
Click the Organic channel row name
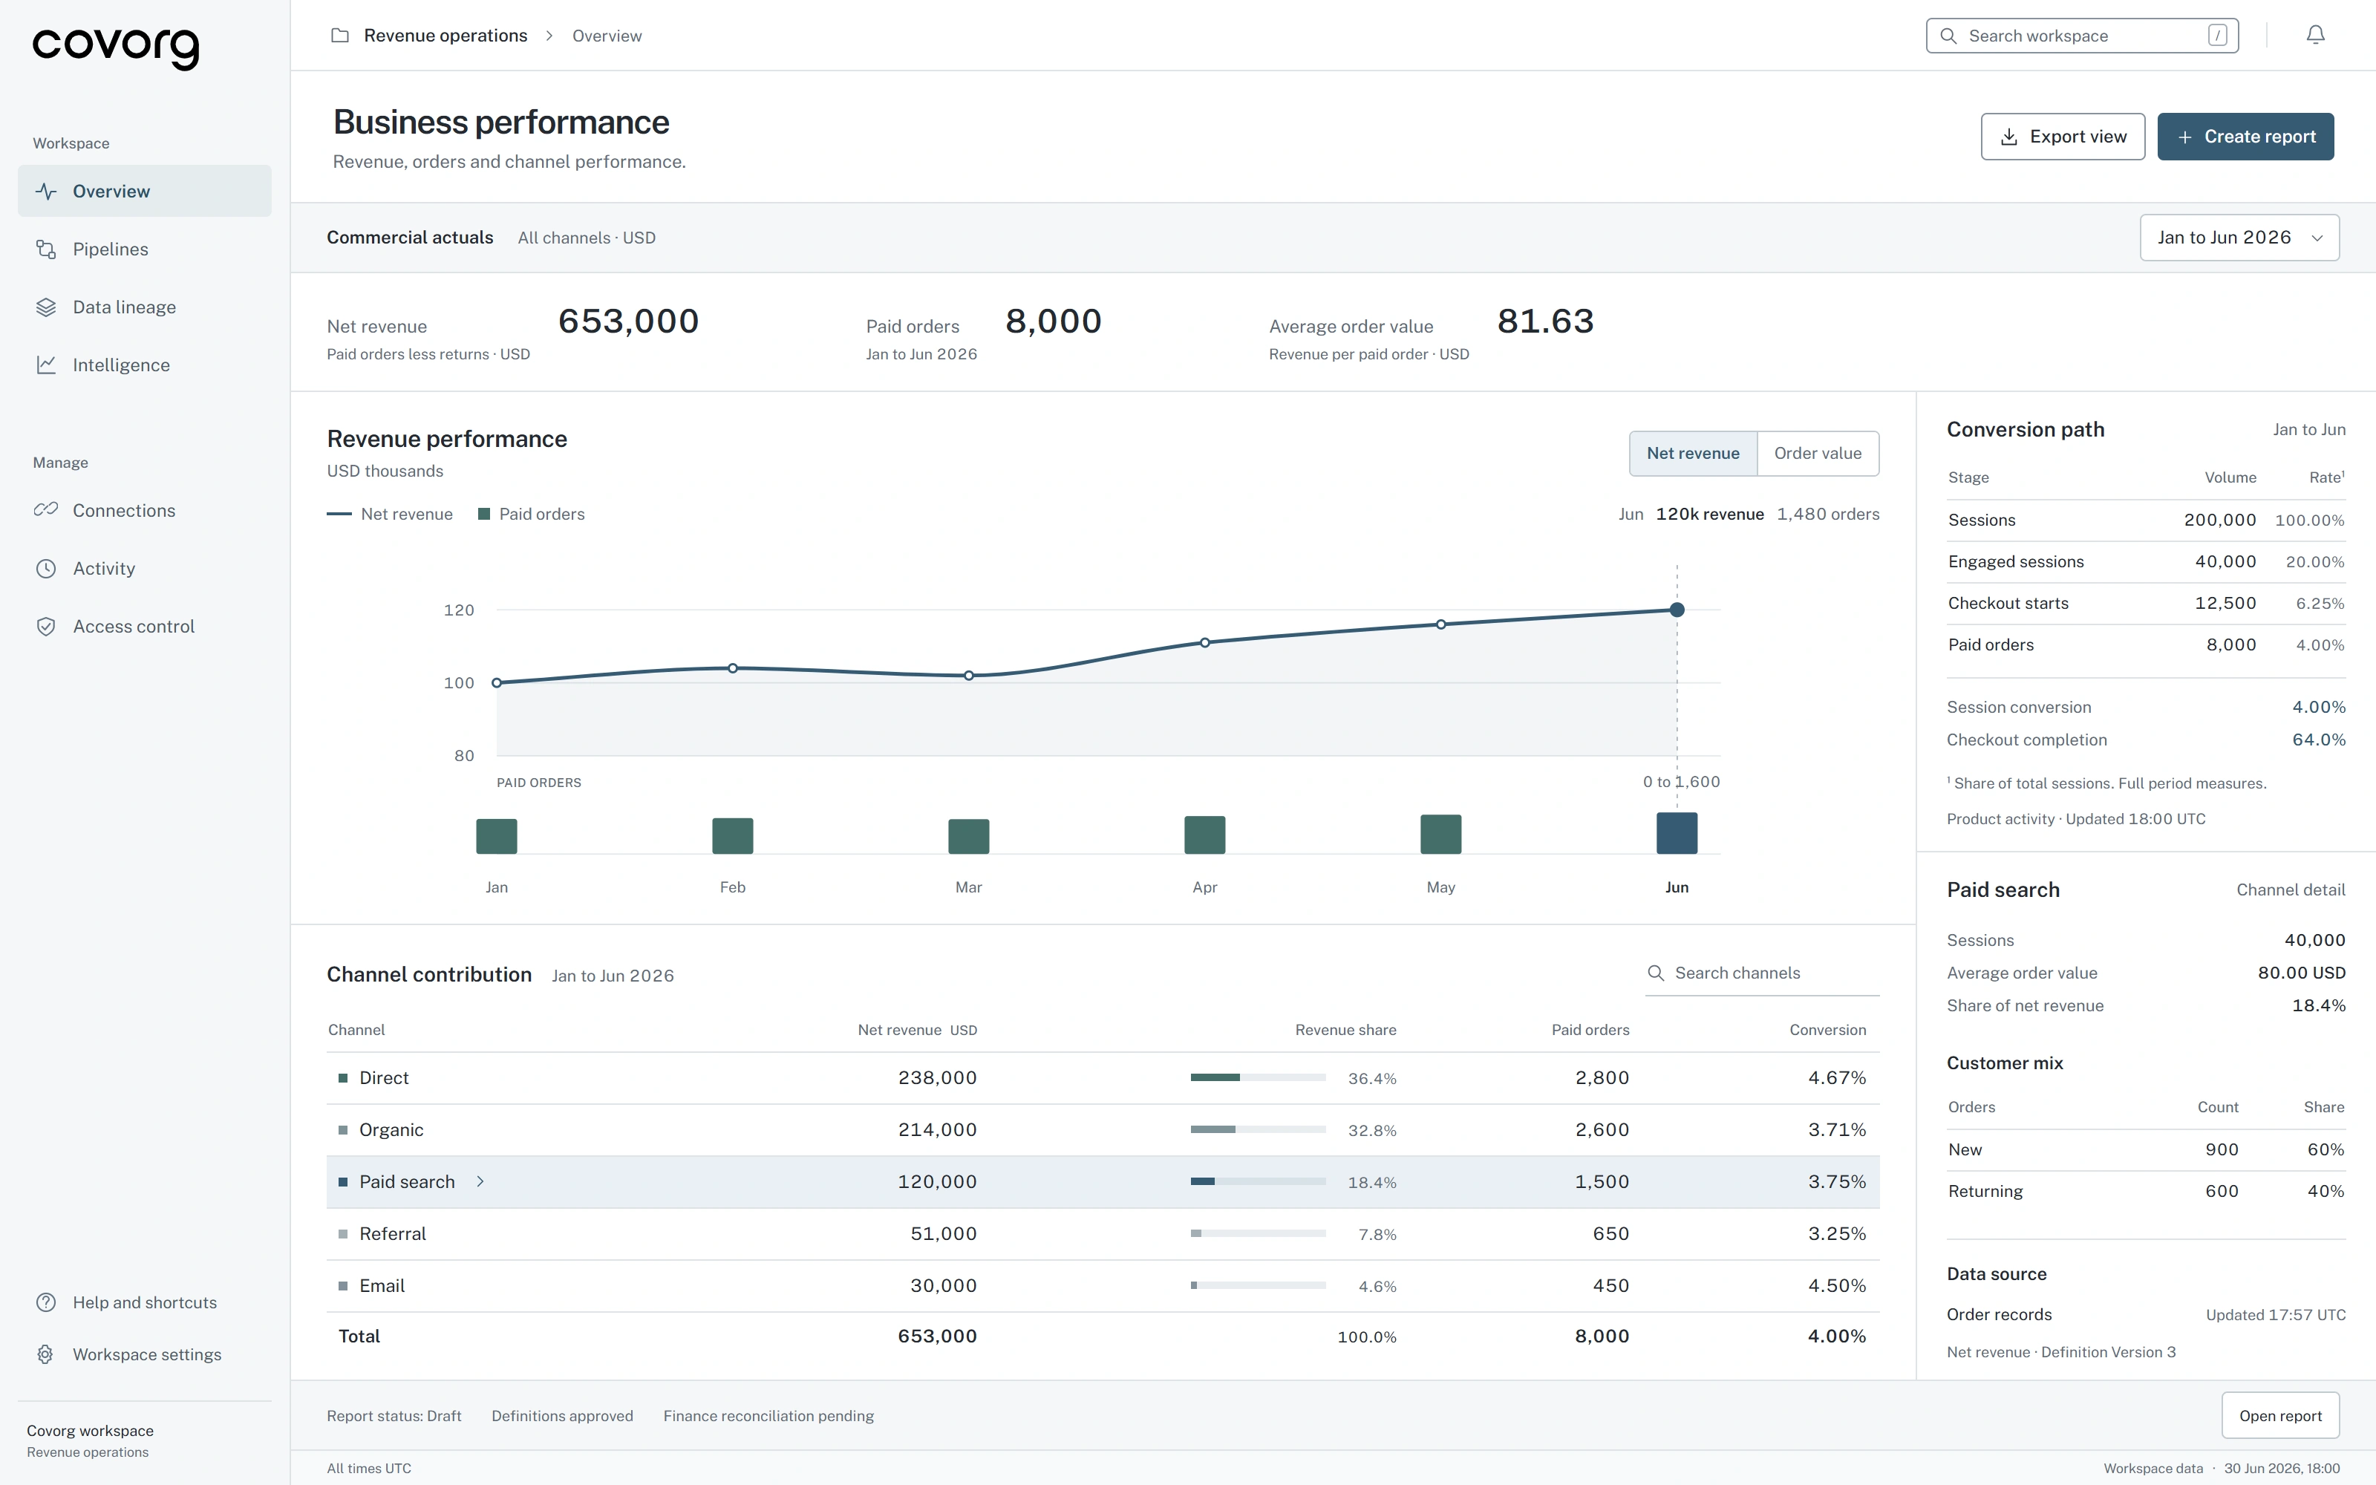pos(391,1129)
